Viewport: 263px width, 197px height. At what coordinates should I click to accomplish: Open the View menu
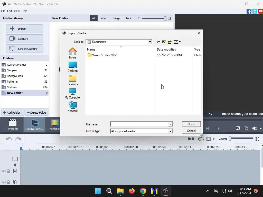click(x=17, y=11)
